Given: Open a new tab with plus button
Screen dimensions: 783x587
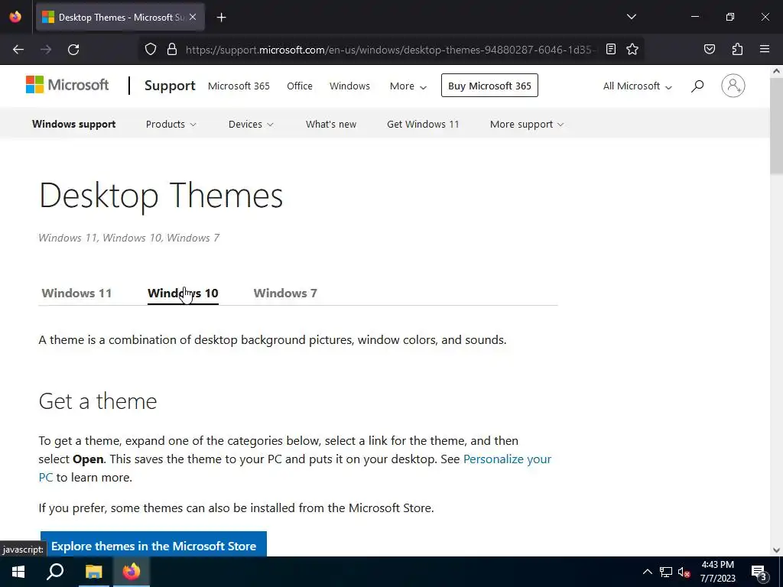Looking at the screenshot, I should click(x=221, y=18).
